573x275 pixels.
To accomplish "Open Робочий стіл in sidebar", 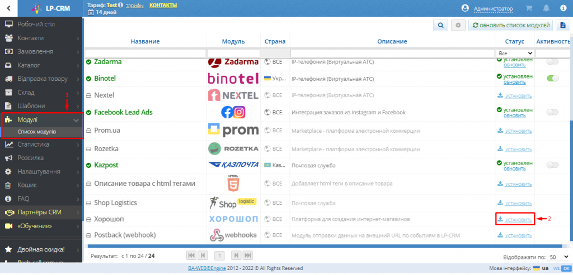I will click(41, 25).
